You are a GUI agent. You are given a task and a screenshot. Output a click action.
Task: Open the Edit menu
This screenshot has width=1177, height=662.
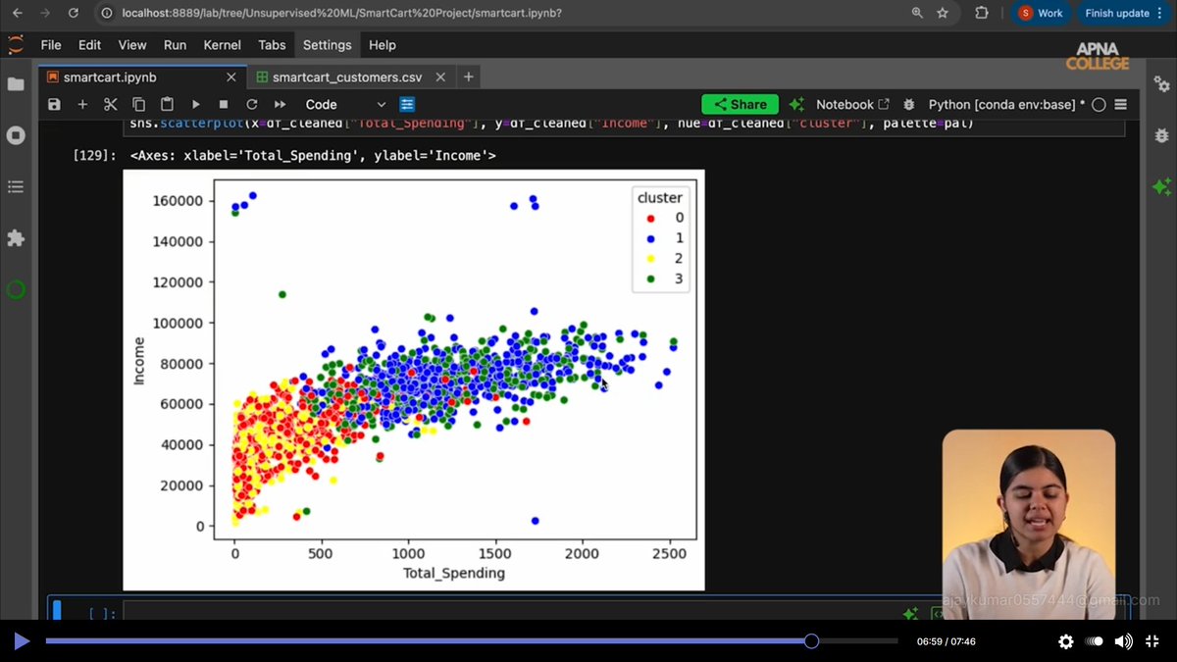coord(89,45)
